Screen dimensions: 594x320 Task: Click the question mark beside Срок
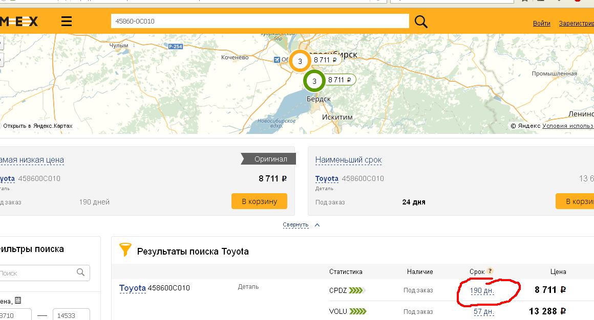pyautogui.click(x=490, y=271)
